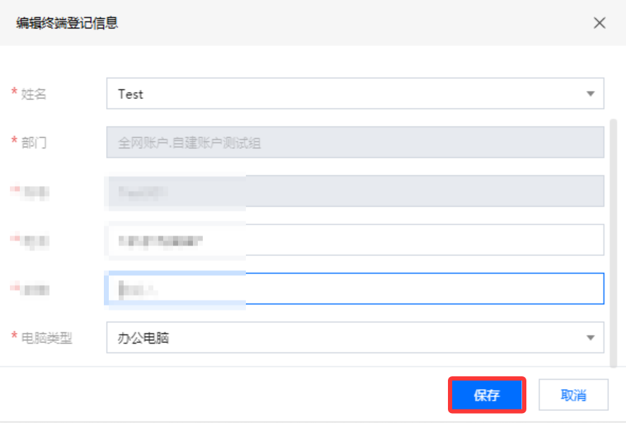Focus the blue-outlined input field

tap(355, 289)
